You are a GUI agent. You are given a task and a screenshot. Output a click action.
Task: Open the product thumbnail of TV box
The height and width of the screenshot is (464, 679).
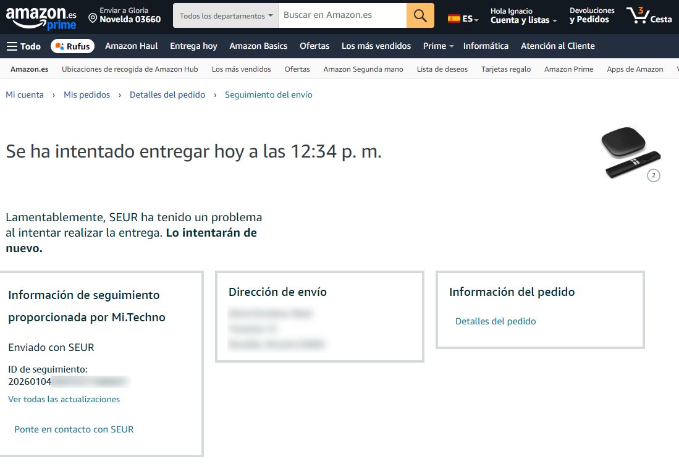pyautogui.click(x=630, y=153)
